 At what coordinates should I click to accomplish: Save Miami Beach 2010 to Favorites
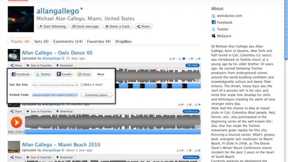[x=39, y=157]
